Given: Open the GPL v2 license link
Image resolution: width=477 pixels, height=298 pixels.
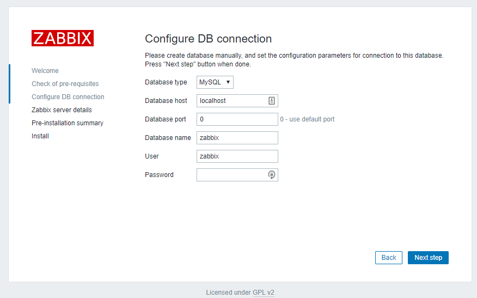Looking at the screenshot, I should (x=264, y=293).
